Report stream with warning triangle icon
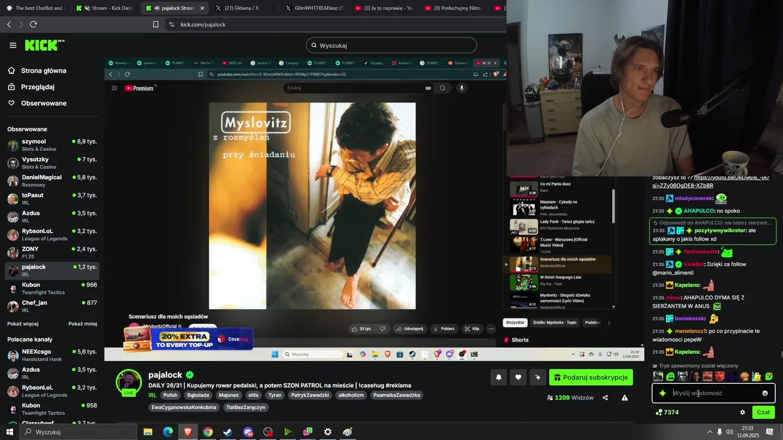The height and width of the screenshot is (440, 783). pos(625,398)
